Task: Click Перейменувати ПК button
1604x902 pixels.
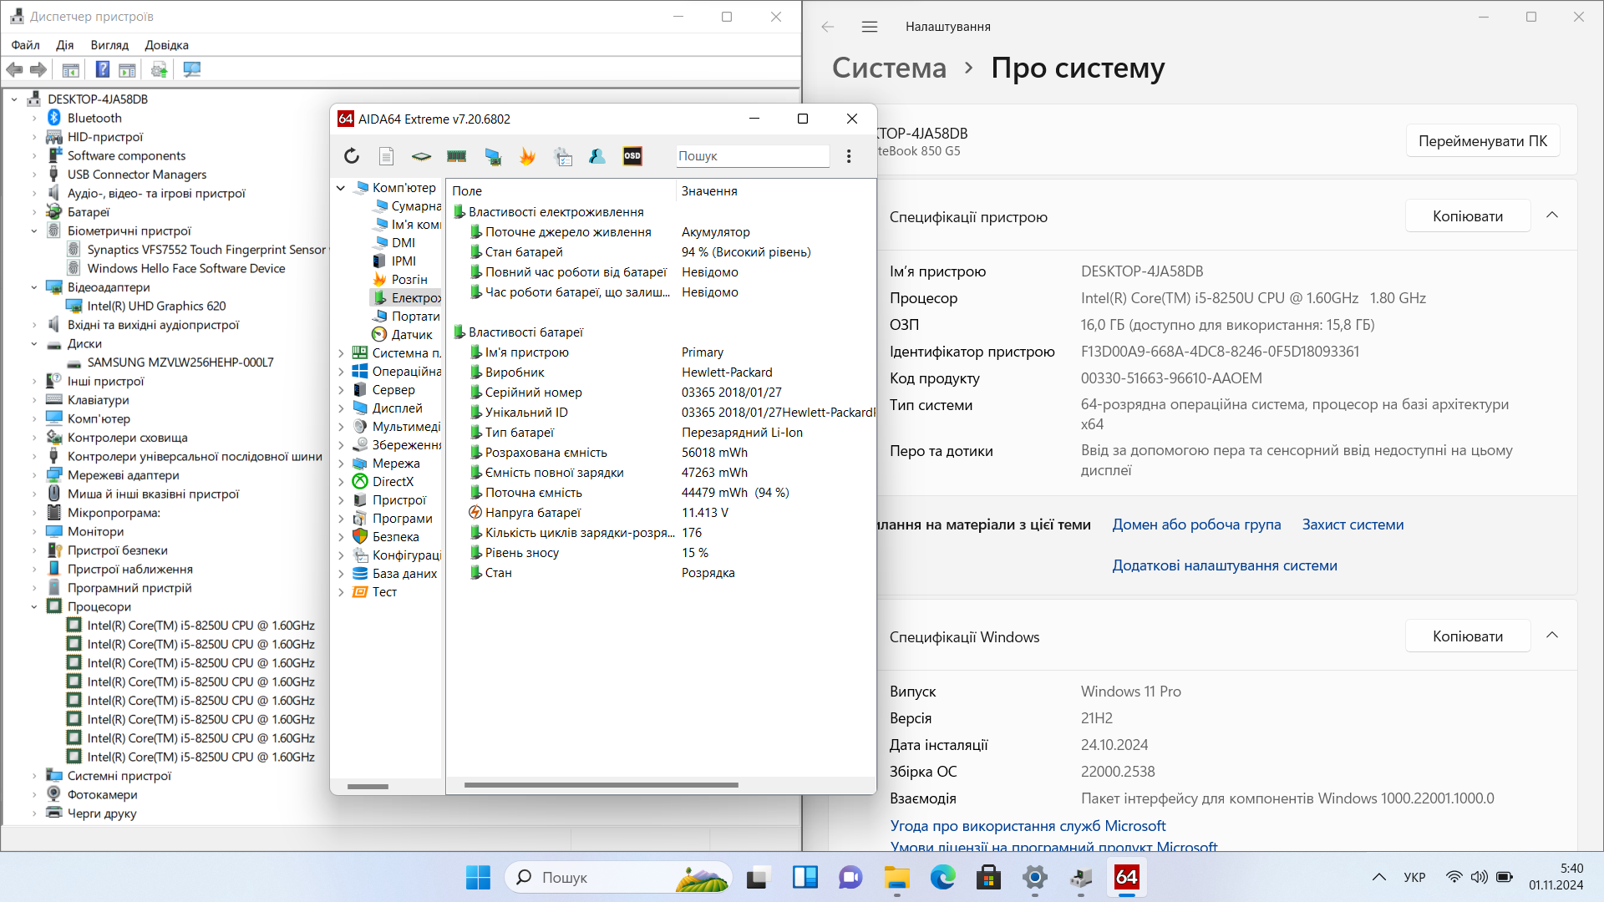Action: [1483, 141]
